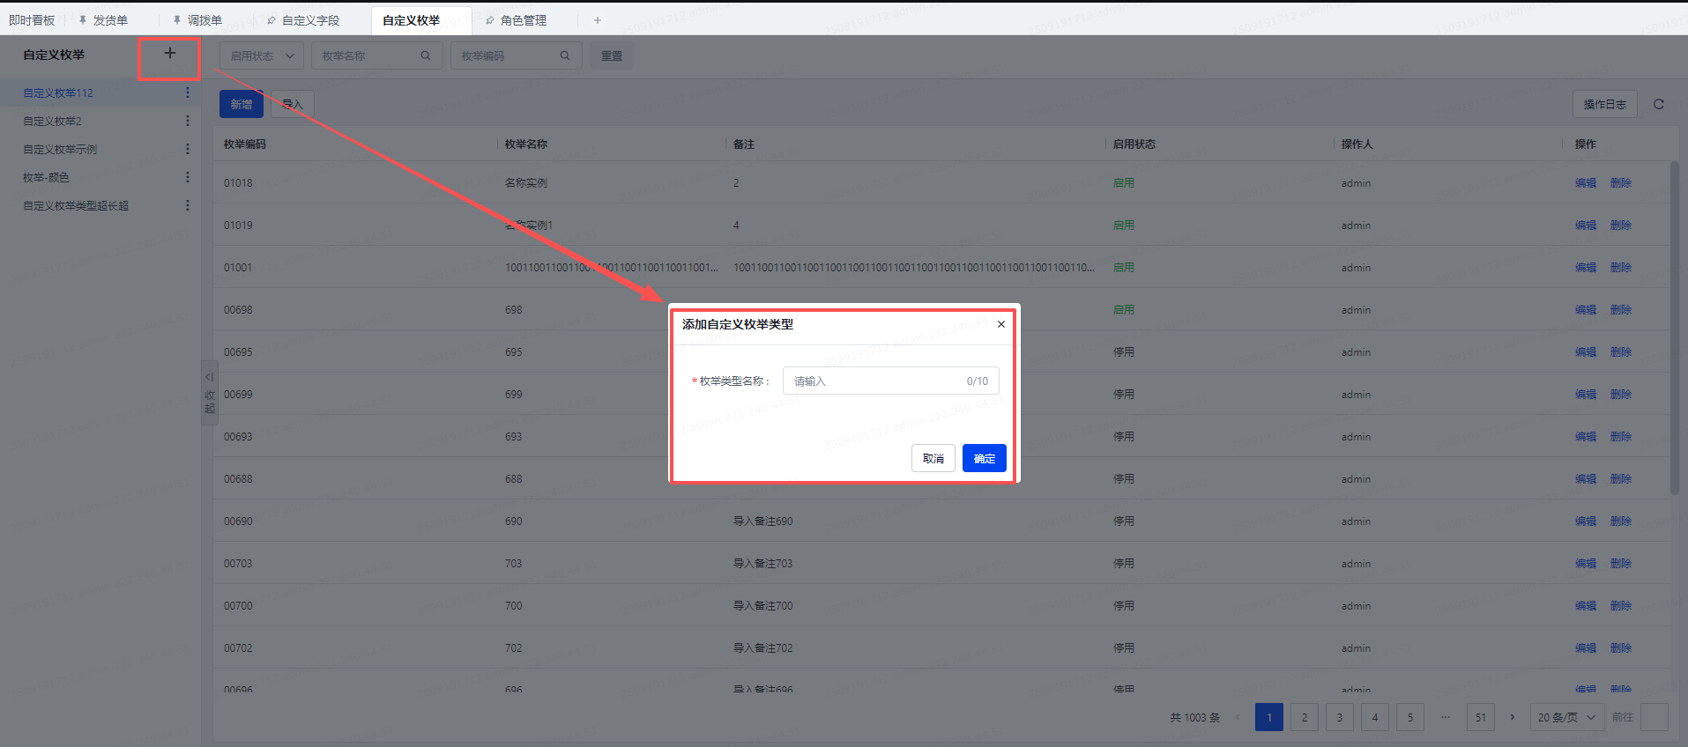Click 取消 in the dialog
The image size is (1688, 747).
pyautogui.click(x=933, y=458)
